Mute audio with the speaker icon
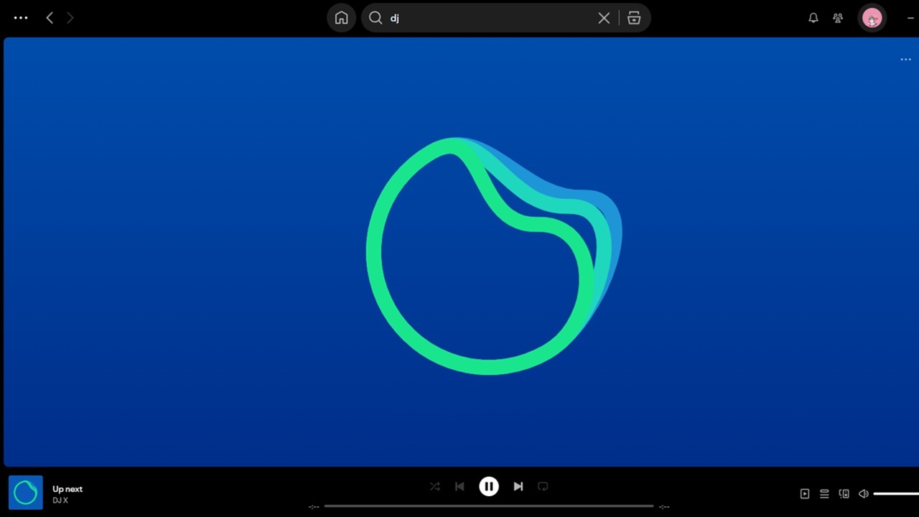Image resolution: width=919 pixels, height=517 pixels. (863, 493)
